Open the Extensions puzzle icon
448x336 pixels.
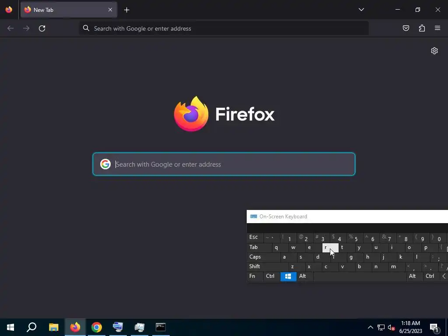[x=422, y=28]
